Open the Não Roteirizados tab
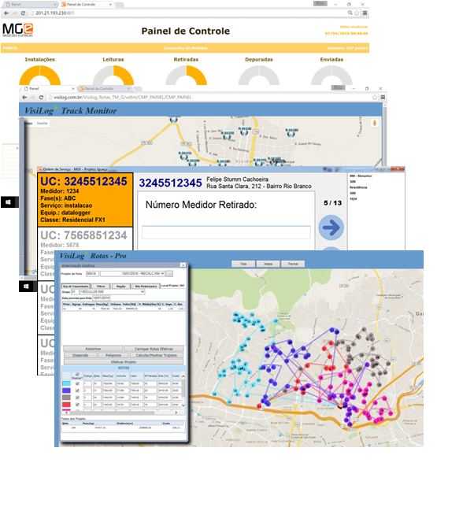The image size is (474, 518). click(x=146, y=286)
